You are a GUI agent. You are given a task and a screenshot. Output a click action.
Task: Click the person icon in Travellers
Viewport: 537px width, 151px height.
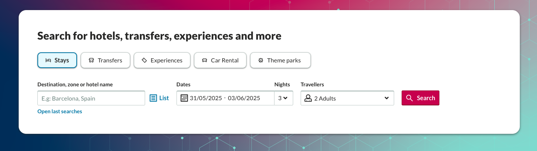point(308,98)
